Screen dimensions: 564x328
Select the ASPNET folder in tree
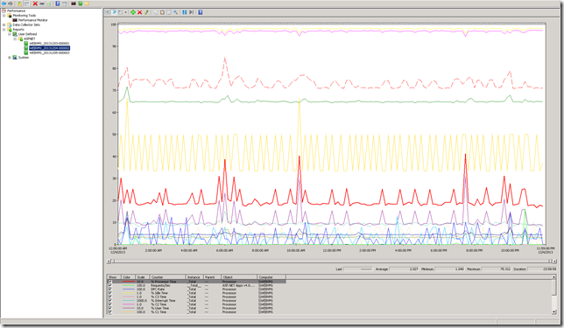pos(30,38)
